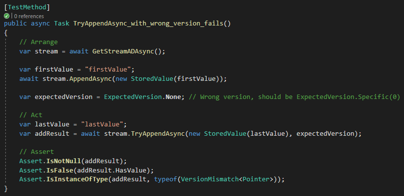
Task: Click ExpectedVersion.None expression
Action: 143,97
